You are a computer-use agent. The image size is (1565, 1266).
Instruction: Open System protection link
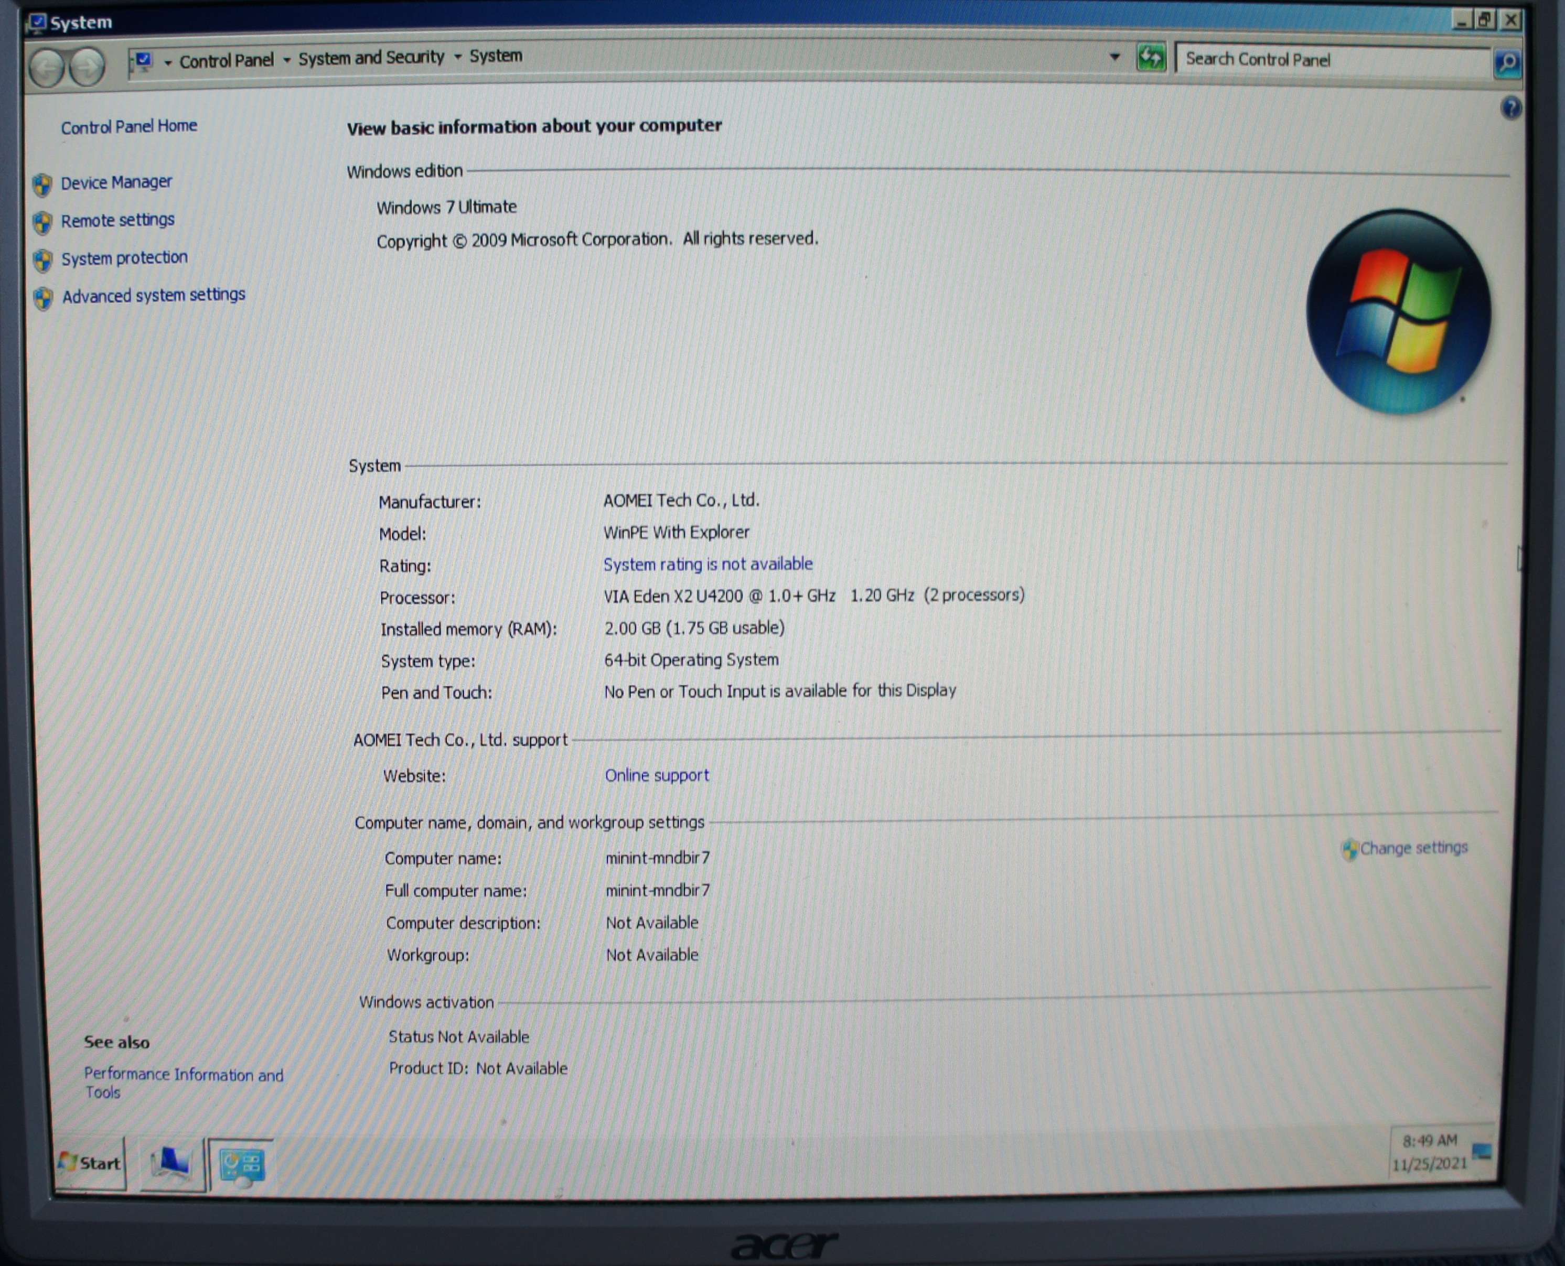124,258
